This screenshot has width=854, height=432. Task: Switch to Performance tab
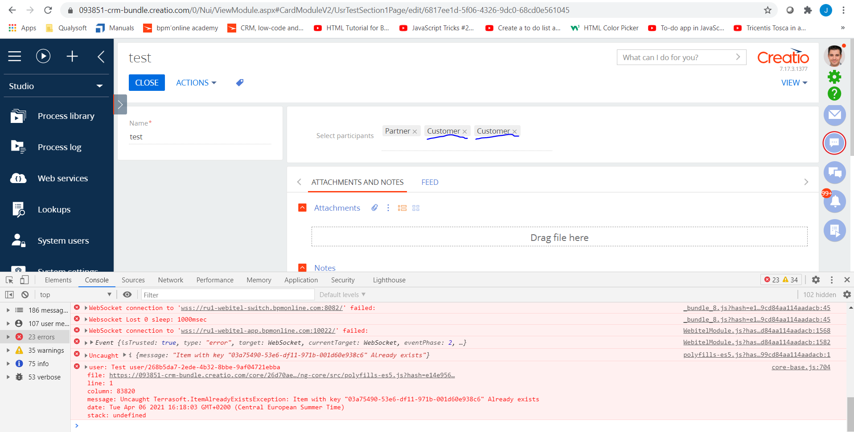click(x=215, y=280)
